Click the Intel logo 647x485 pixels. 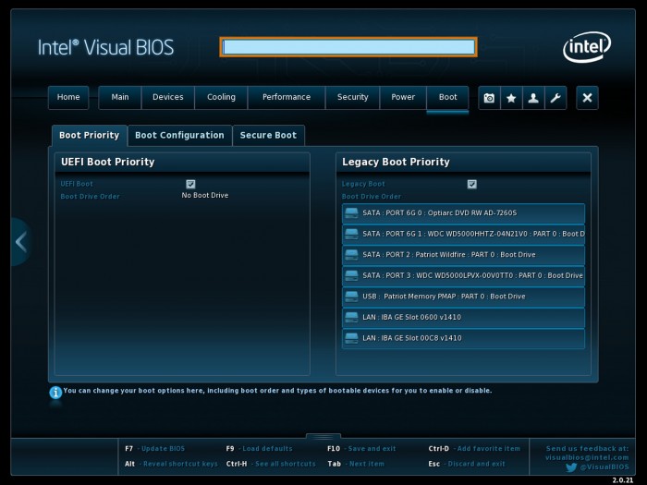(587, 47)
